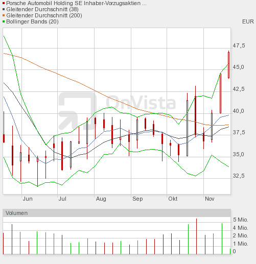This screenshot has height=264, width=256.
Task: Click the 35,0 price axis label
Action: tap(238, 154)
